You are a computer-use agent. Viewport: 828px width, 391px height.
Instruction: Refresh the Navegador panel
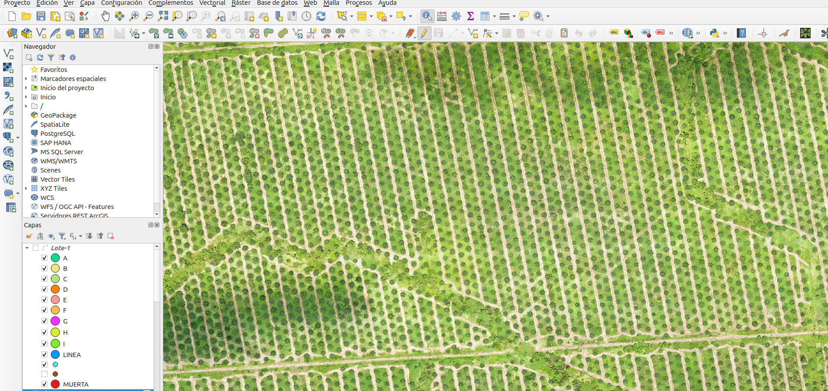coord(40,57)
